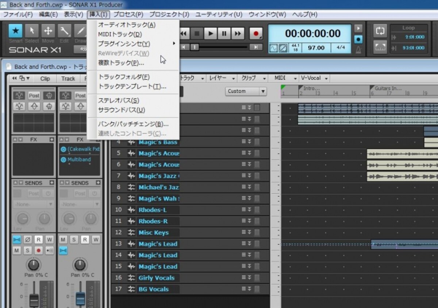Click the Pan knob on first strip
This screenshot has height=308, width=438.
tap(34, 265)
